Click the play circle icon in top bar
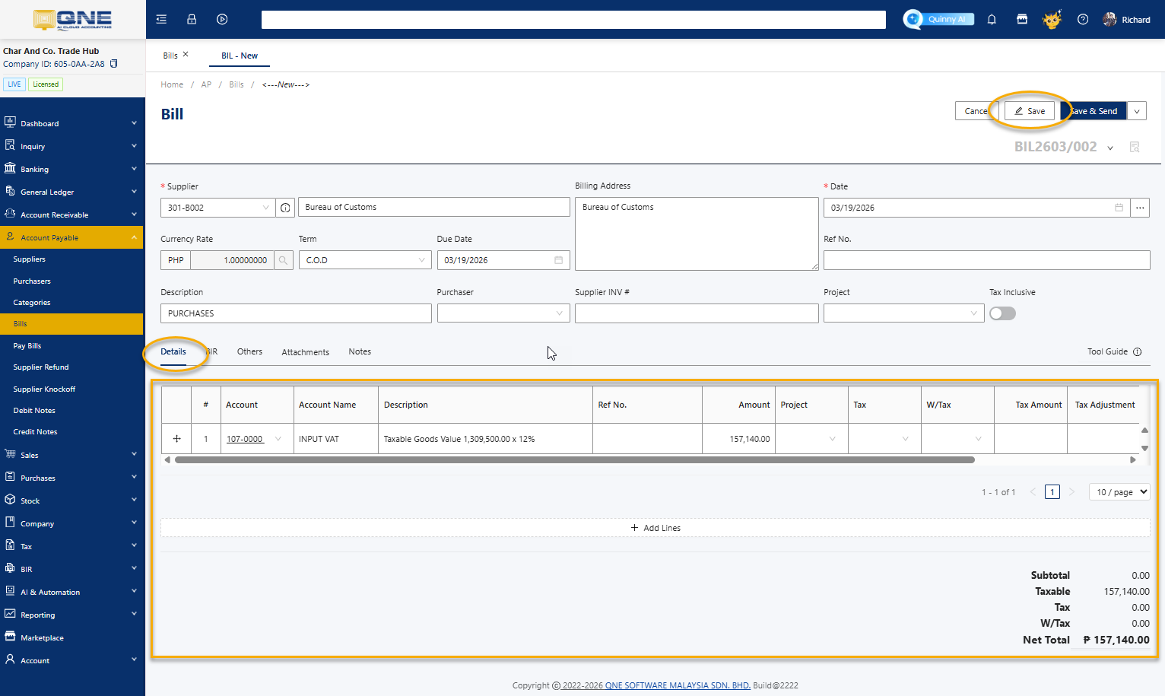Screen dimensions: 1165x696 tap(222, 19)
